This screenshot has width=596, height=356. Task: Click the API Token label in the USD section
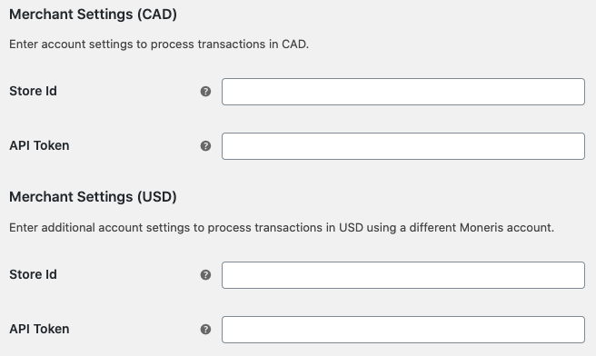coord(39,329)
